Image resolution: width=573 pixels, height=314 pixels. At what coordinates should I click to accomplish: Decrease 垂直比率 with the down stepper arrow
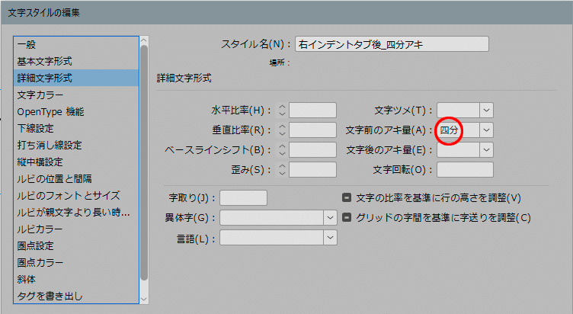[x=282, y=133]
